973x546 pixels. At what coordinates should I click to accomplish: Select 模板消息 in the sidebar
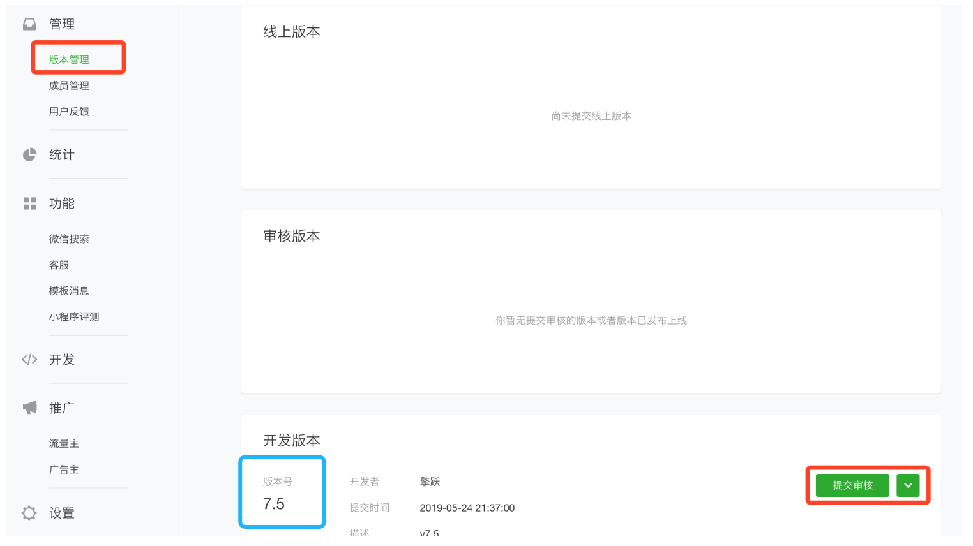(69, 291)
